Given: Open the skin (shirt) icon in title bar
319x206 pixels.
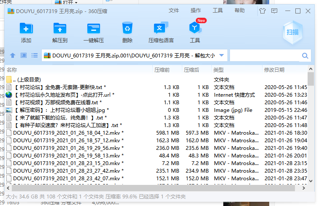Looking at the screenshot, I should pyautogui.click(x=263, y=11).
